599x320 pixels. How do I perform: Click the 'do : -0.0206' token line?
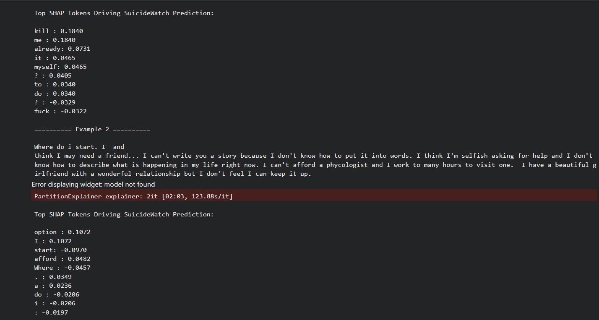tap(57, 294)
